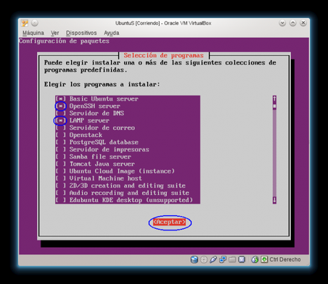Enable Virtual Machine host checkbox
Screen dimensions: 328x284
point(61,178)
